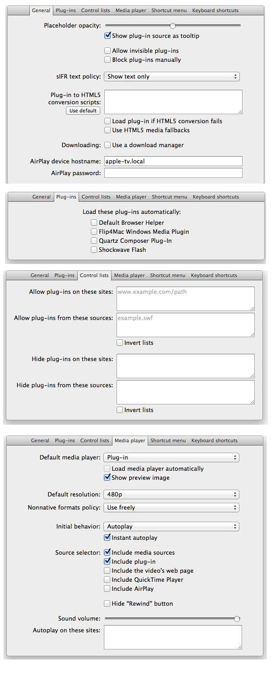This screenshot has width=271, height=677.
Task: Click the Allow plug-ins on these sites box
Action: [185, 298]
